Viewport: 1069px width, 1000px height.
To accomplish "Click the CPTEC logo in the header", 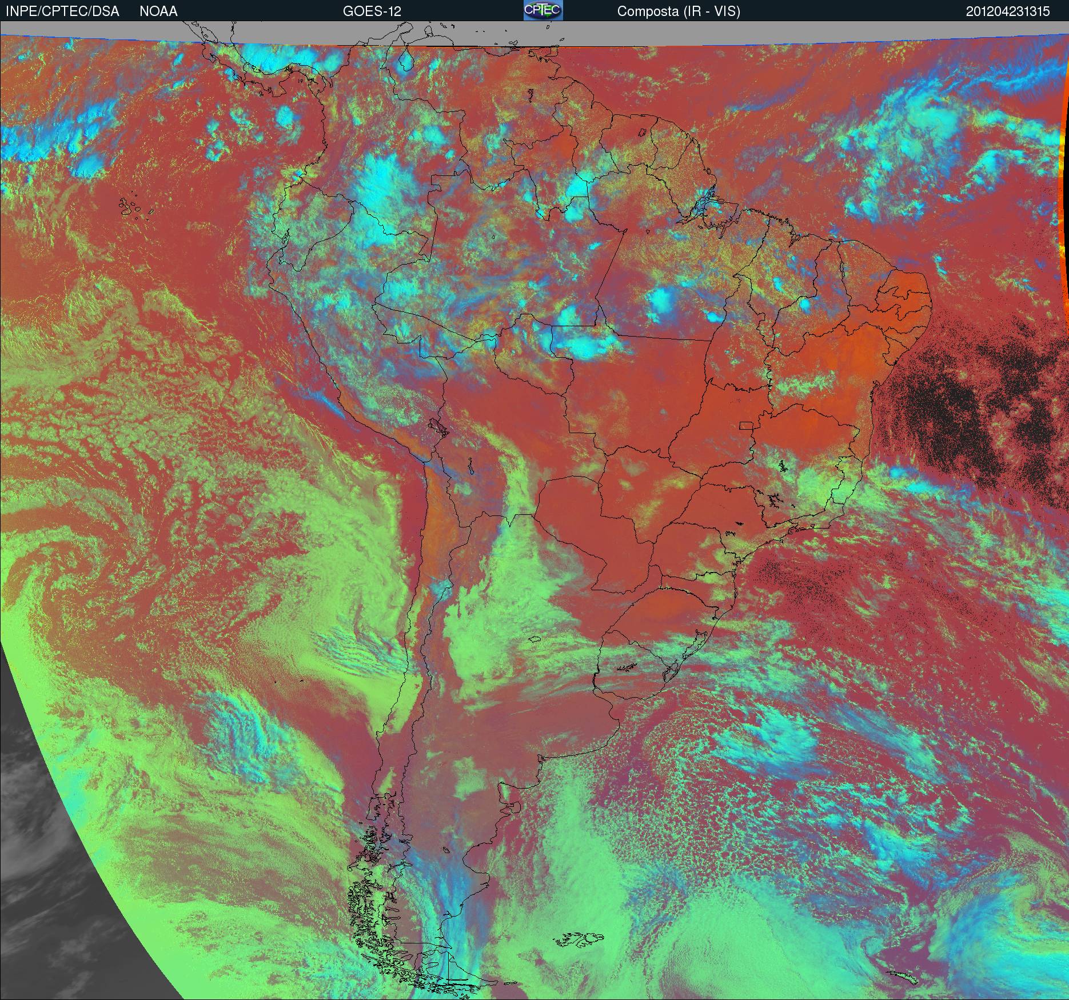I will (543, 10).
